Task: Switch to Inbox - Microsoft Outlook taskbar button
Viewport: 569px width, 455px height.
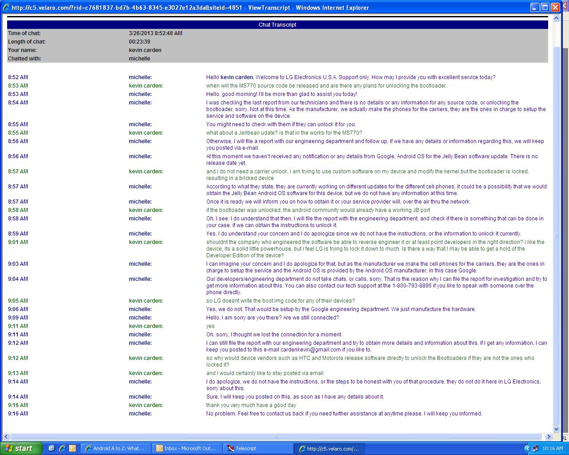Action: 187,448
